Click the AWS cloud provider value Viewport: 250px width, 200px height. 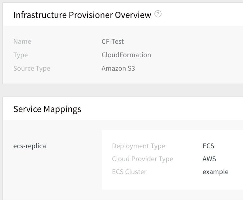coord(209,159)
